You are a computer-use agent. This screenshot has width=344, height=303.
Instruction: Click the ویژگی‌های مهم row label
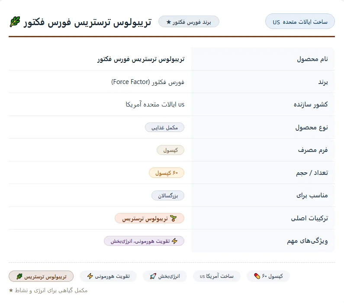(307, 241)
